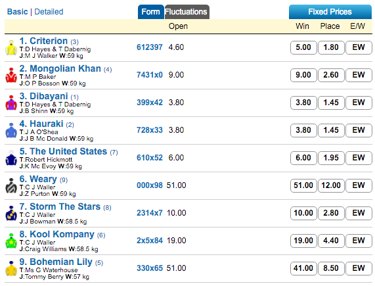This screenshot has width=375, height=286.
Task: Switch to Detailed view
Action: [x=49, y=11]
